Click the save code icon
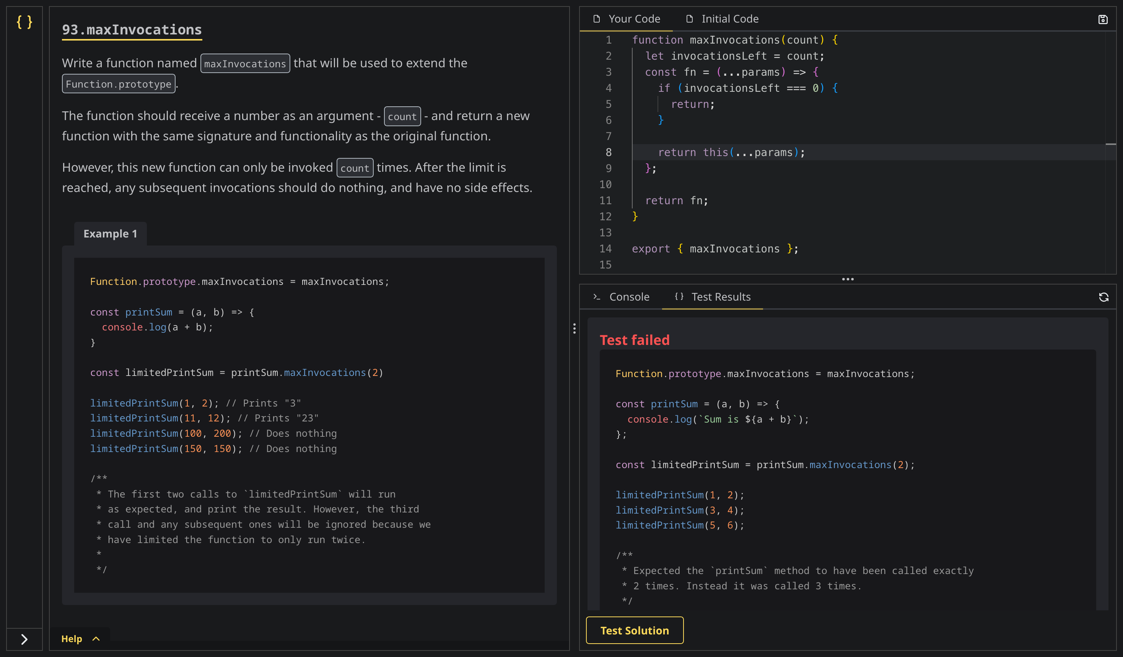 [x=1103, y=19]
